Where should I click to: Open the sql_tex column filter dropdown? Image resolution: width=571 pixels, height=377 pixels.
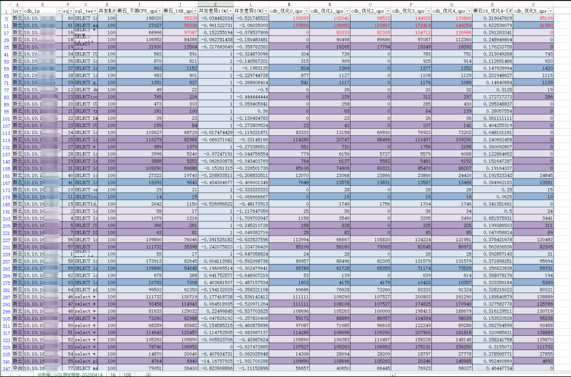[x=95, y=11]
